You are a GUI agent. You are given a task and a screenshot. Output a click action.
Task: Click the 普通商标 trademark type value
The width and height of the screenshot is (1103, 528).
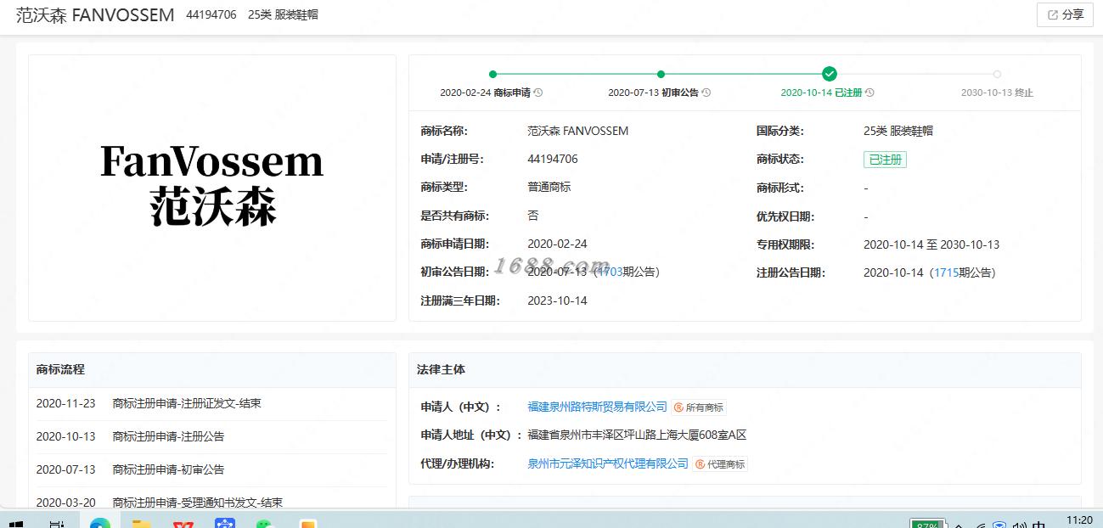click(x=549, y=187)
